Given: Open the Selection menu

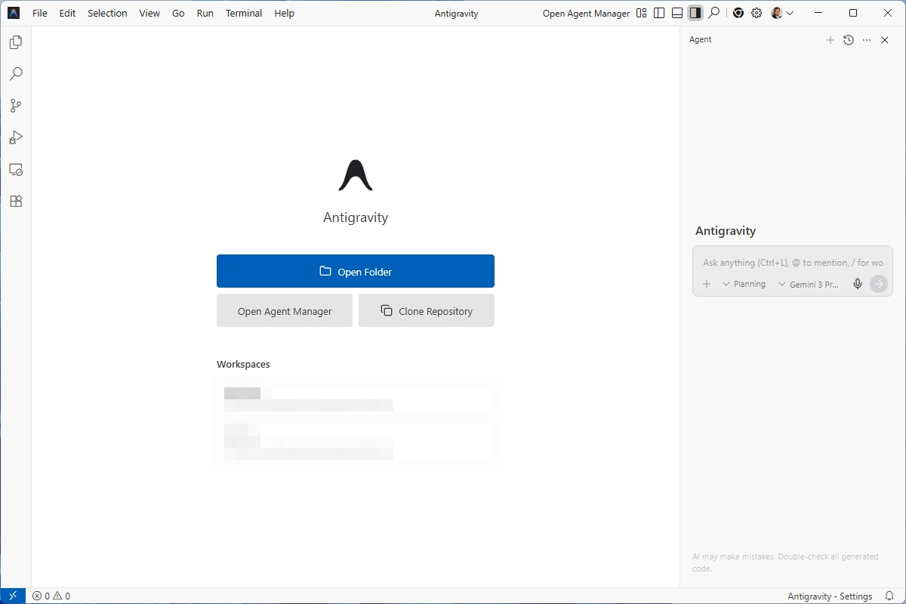Looking at the screenshot, I should pyautogui.click(x=106, y=13).
